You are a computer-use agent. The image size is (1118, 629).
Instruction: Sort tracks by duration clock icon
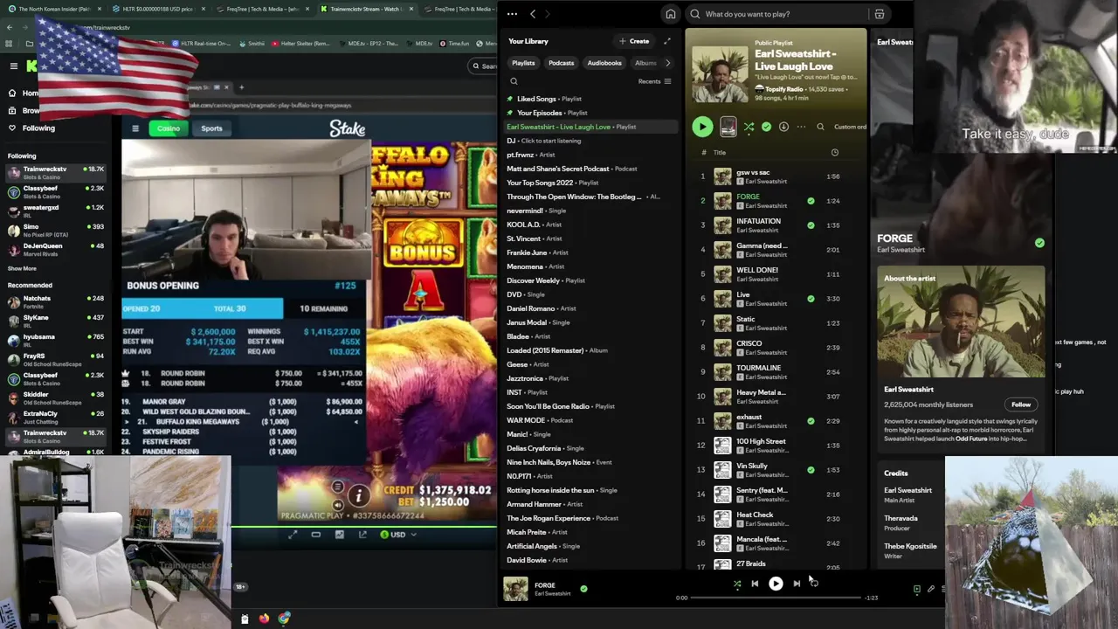tap(834, 153)
